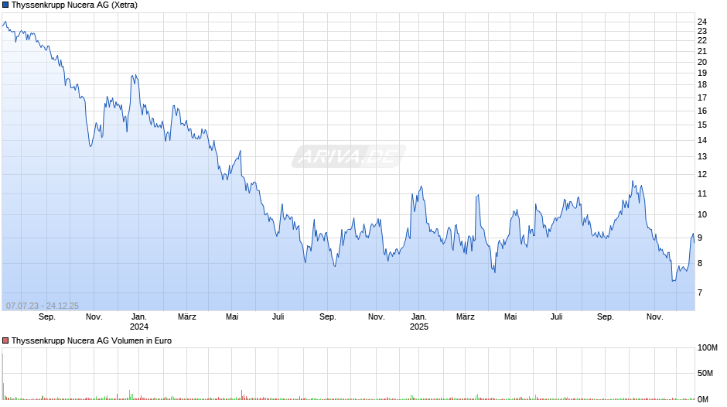Click the price axis label '9'
The width and height of the screenshot is (727, 407).
coord(700,238)
